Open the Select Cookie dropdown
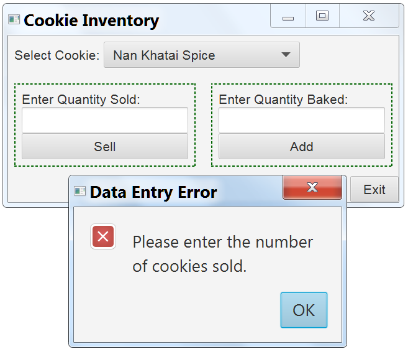408x349 pixels. (202, 55)
